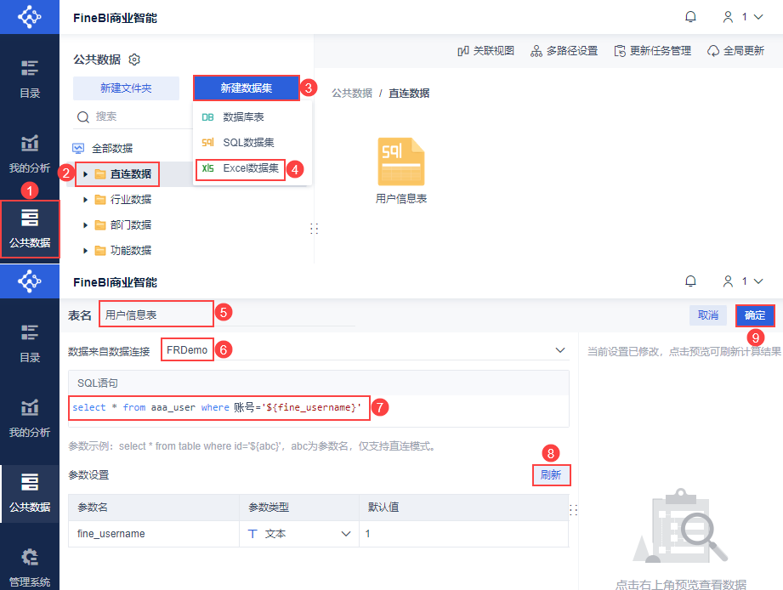The image size is (783, 590).
Task: Click 全局更新 in the toolbar
Action: (x=735, y=50)
